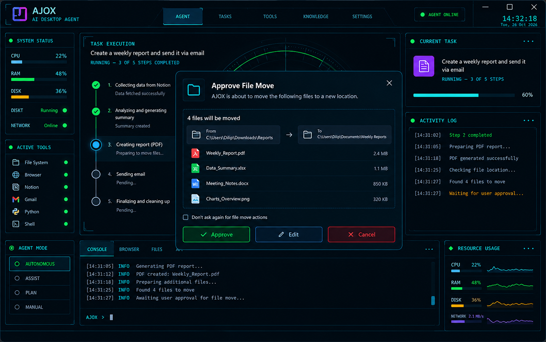Click the destination folder icon beside To path

point(307,134)
